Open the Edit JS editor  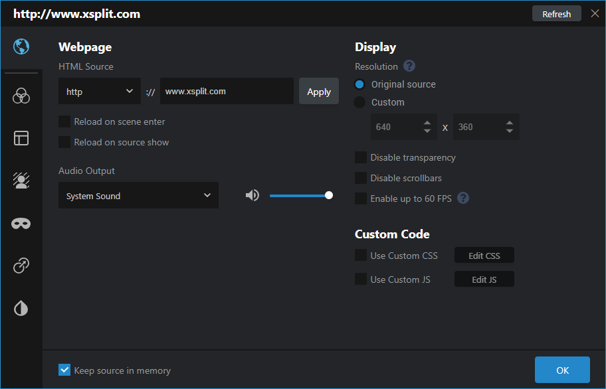tap(484, 279)
